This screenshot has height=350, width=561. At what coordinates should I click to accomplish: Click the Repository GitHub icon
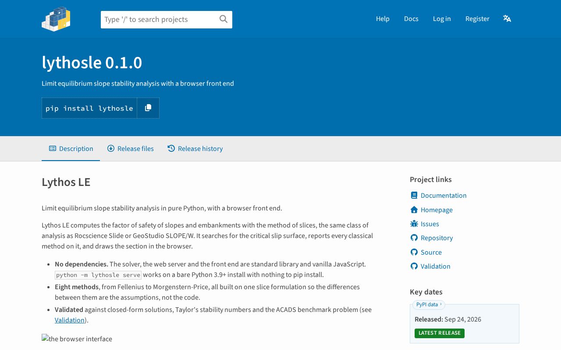(x=414, y=238)
